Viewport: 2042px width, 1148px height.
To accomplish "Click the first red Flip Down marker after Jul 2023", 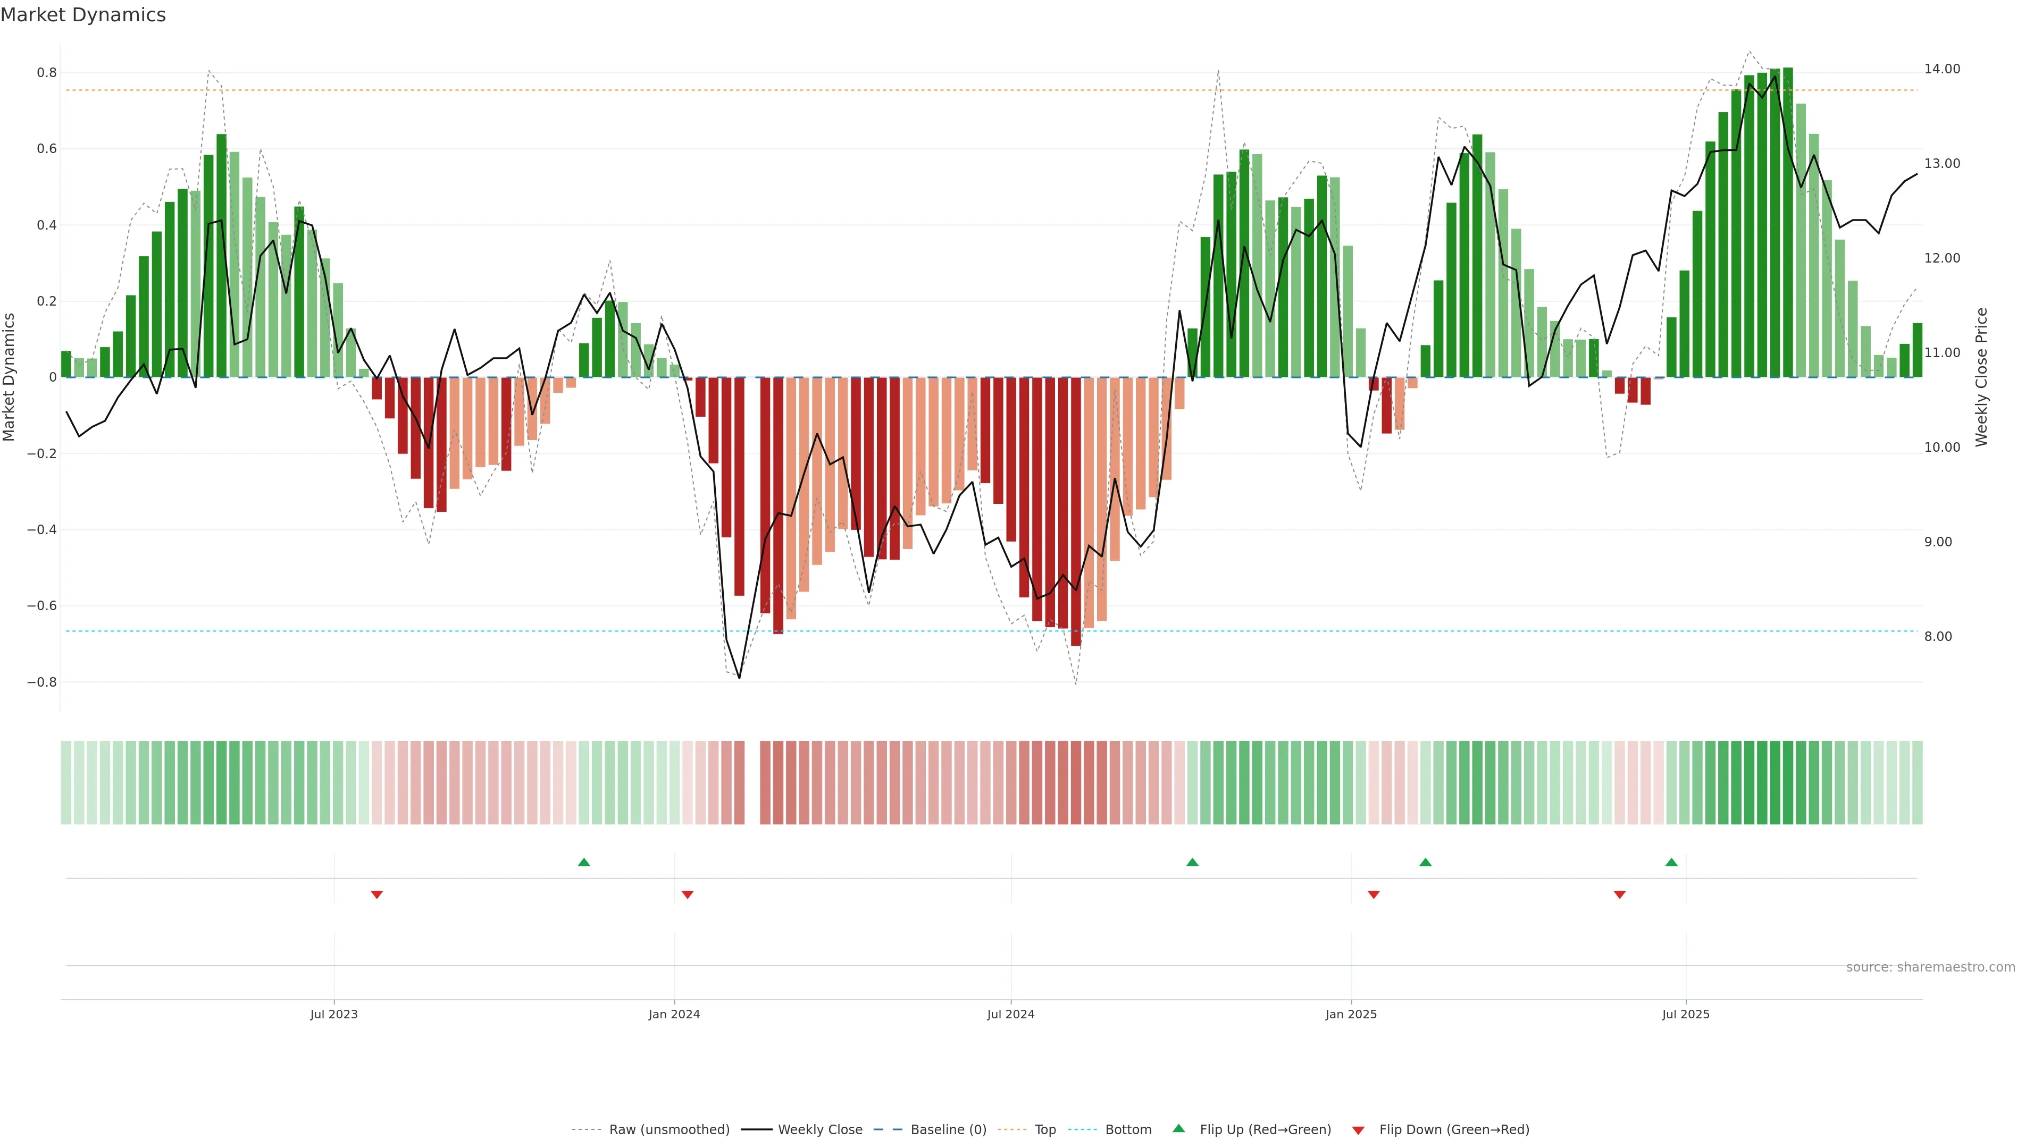I will pyautogui.click(x=376, y=894).
